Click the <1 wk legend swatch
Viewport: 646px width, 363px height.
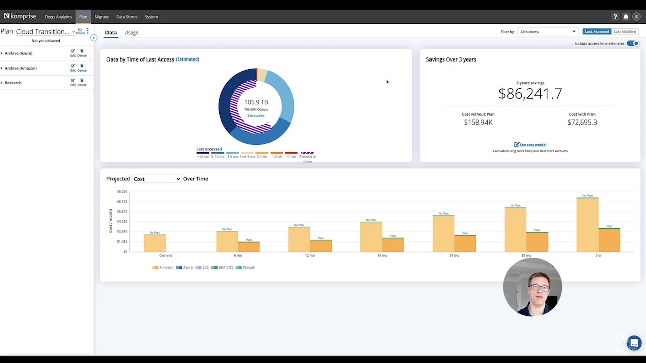(x=291, y=153)
